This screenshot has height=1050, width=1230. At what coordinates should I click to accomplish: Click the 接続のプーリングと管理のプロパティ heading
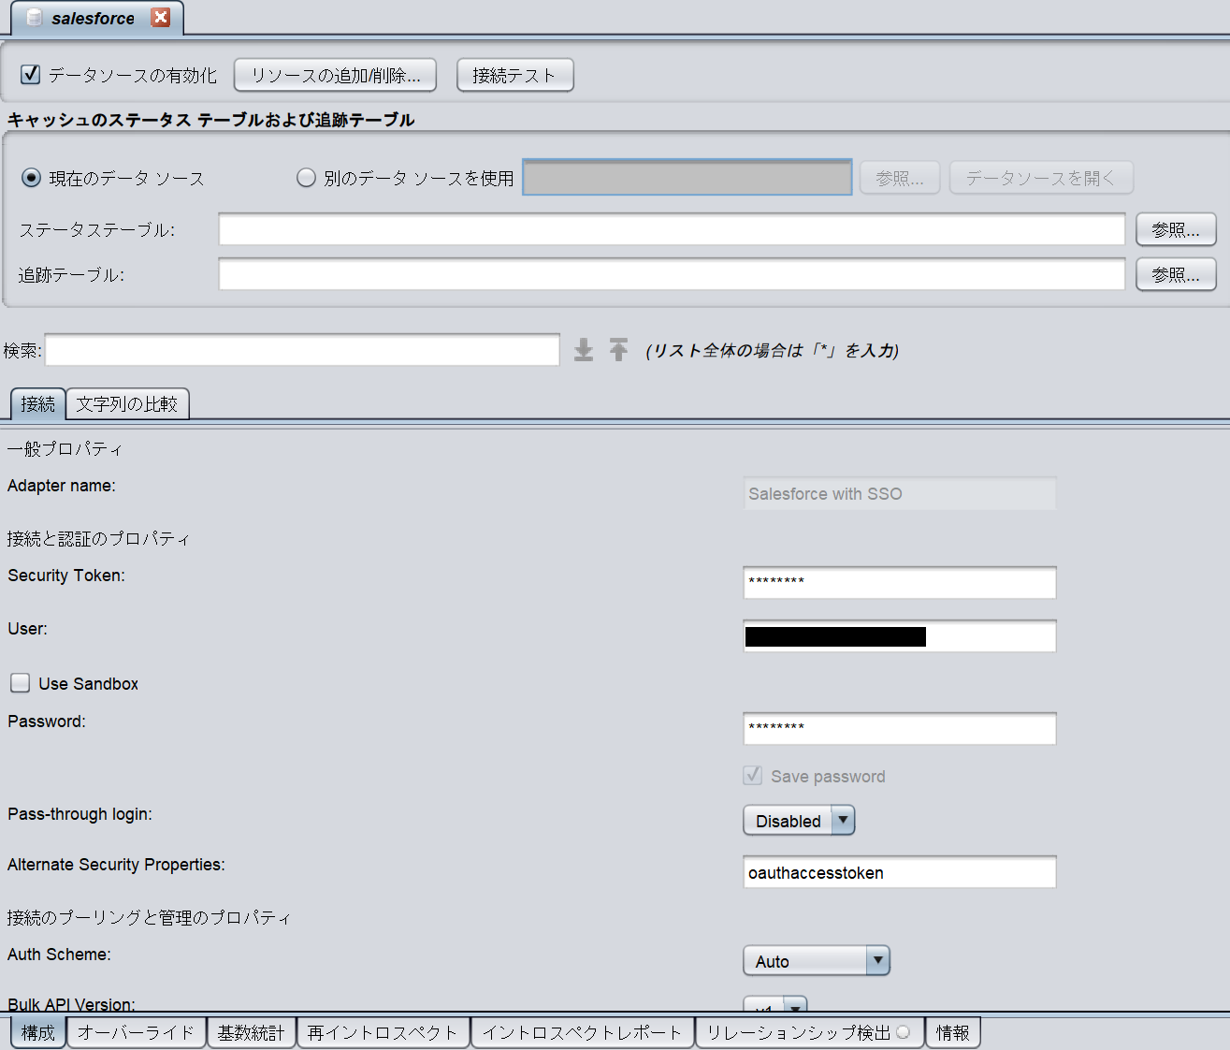[149, 918]
